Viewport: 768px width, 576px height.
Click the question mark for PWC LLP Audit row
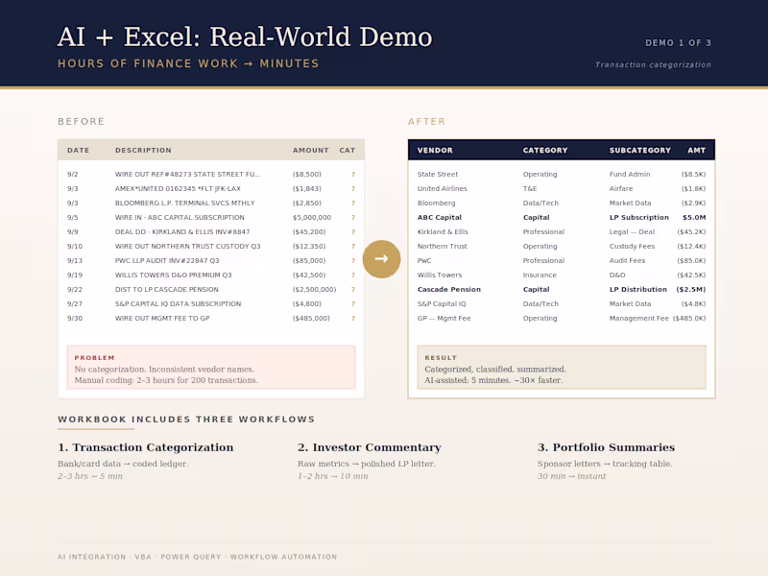[x=353, y=260]
